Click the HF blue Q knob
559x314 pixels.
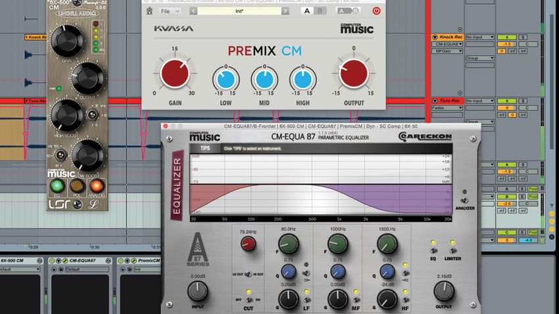click(x=387, y=272)
